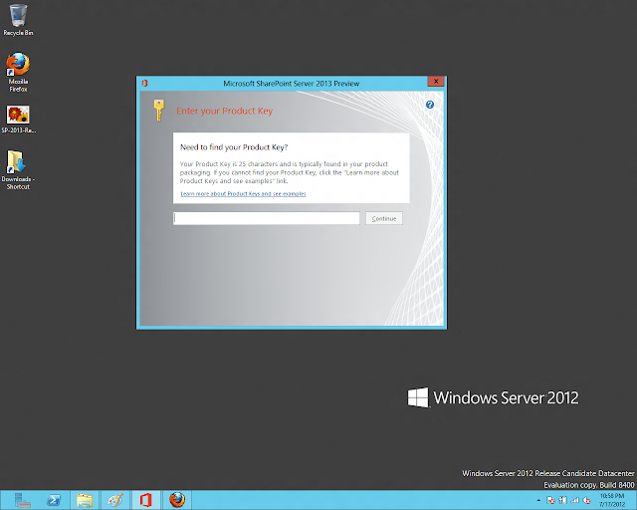Launch Windows PowerShell from taskbar
The image size is (637, 510).
54,500
